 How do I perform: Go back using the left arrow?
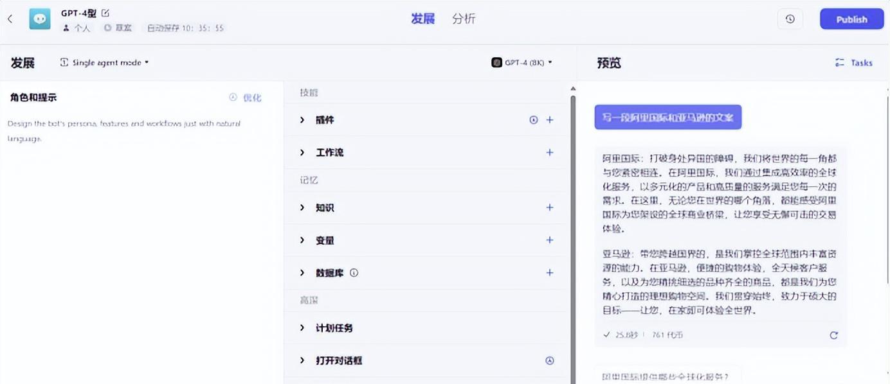pyautogui.click(x=10, y=19)
